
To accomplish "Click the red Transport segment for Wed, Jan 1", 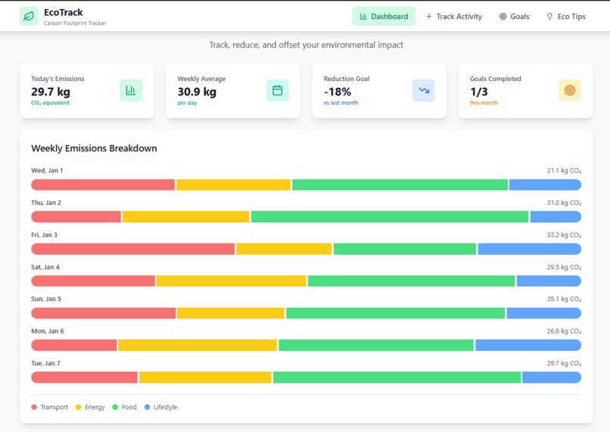I will click(103, 185).
